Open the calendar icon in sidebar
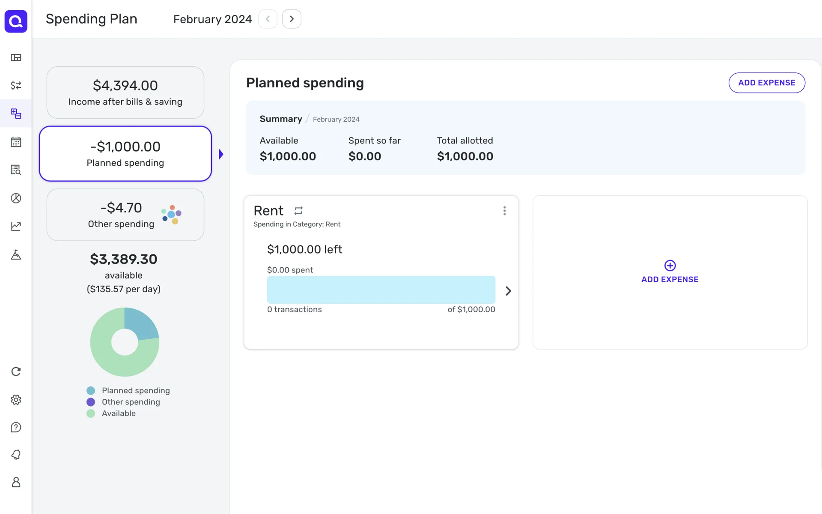Viewport: 822px width, 514px height. pos(16,142)
